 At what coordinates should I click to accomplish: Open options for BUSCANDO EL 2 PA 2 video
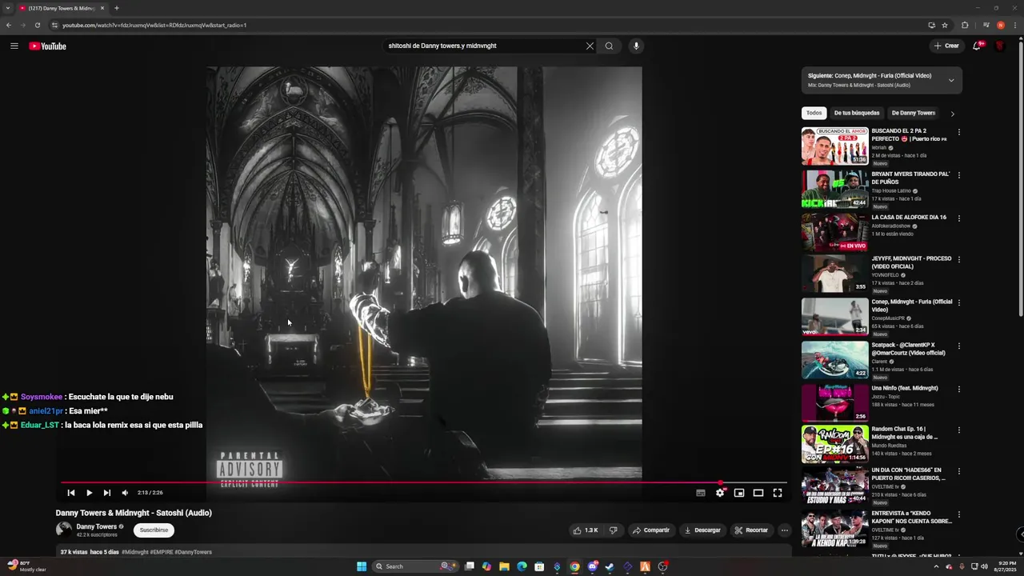958,132
